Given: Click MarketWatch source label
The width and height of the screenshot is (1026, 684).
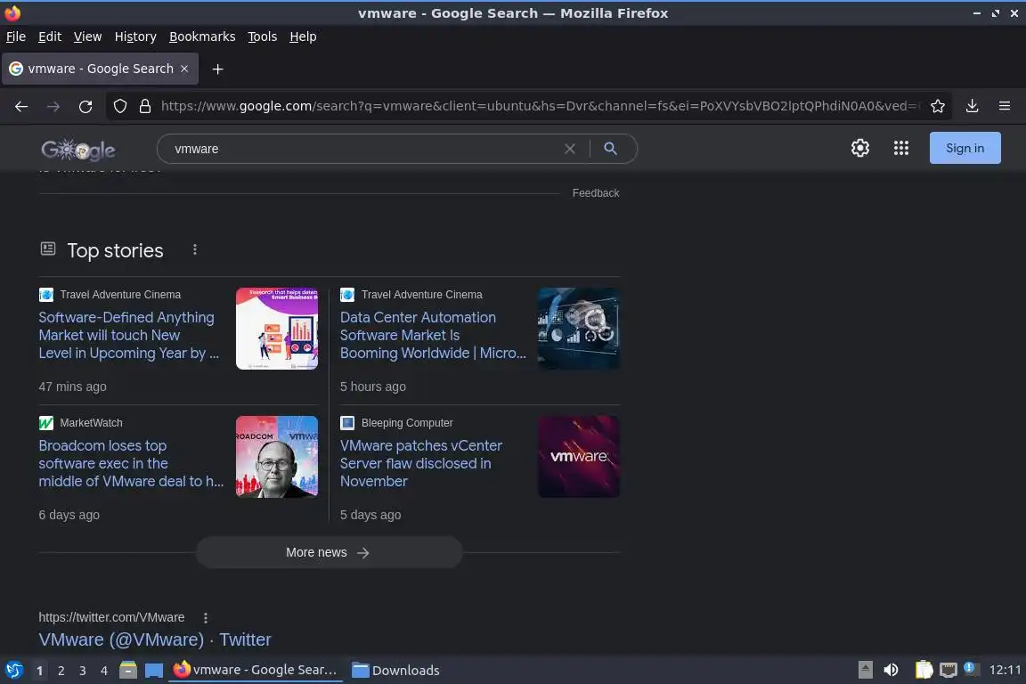Looking at the screenshot, I should click(x=91, y=423).
